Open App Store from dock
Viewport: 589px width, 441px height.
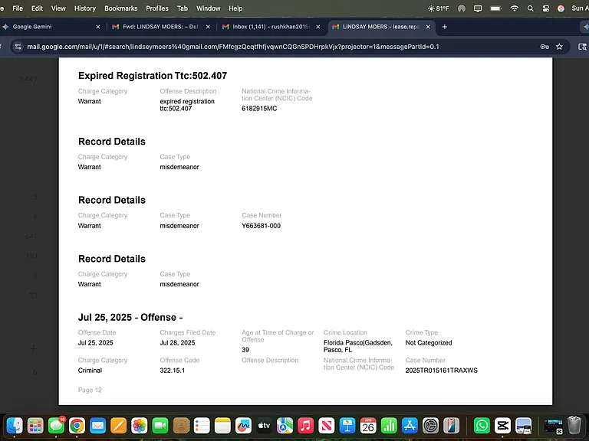[410, 426]
